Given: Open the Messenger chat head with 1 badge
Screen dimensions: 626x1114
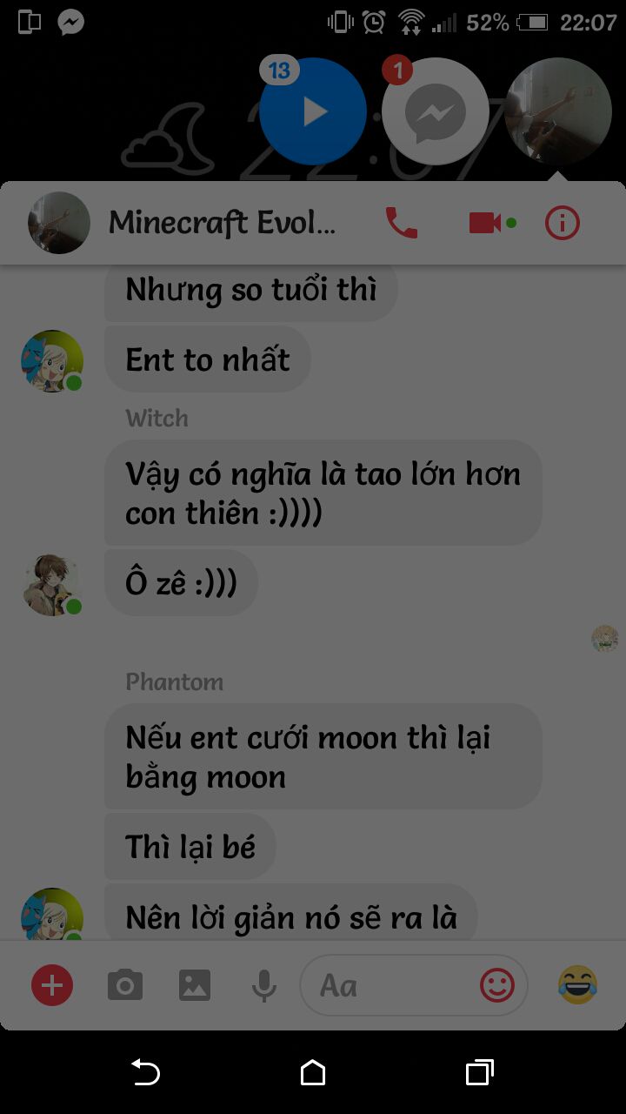Looking at the screenshot, I should point(436,111).
